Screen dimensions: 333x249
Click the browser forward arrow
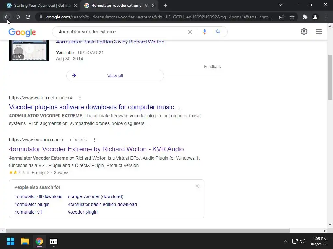pos(18,17)
